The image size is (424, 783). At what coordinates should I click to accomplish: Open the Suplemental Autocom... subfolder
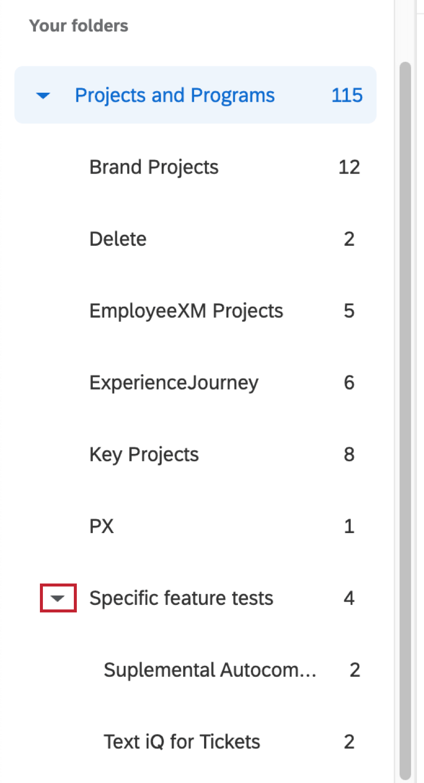pyautogui.click(x=210, y=669)
